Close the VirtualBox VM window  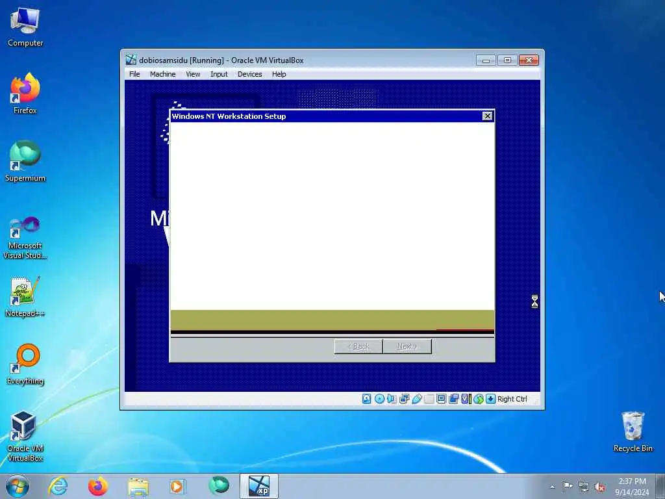pyautogui.click(x=529, y=60)
